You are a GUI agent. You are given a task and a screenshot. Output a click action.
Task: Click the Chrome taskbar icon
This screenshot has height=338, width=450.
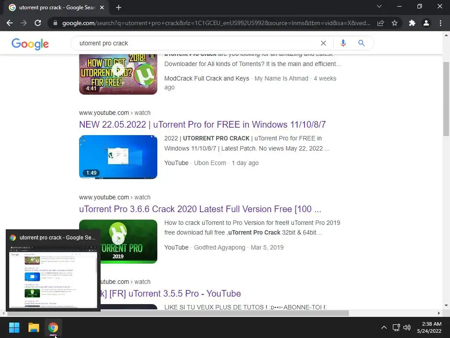tap(53, 327)
